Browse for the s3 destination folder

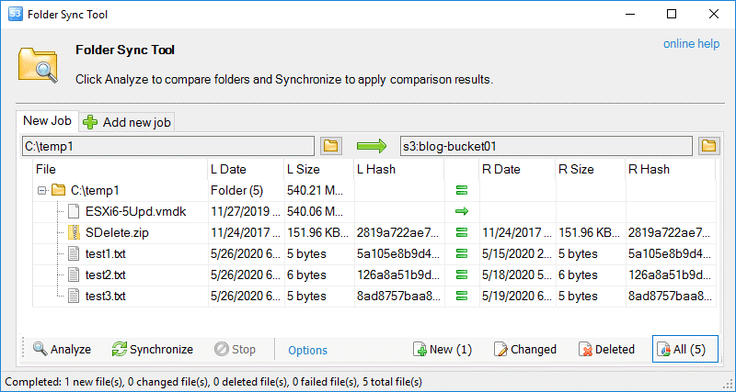708,145
